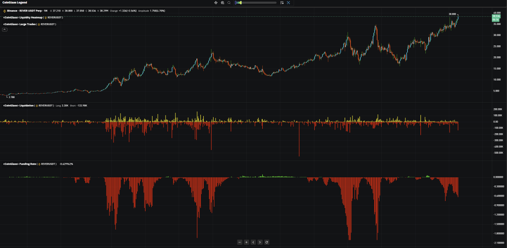Reset the chart view with the refresh button
Image resolution: width=507 pixels, height=248 pixels.
267,242
